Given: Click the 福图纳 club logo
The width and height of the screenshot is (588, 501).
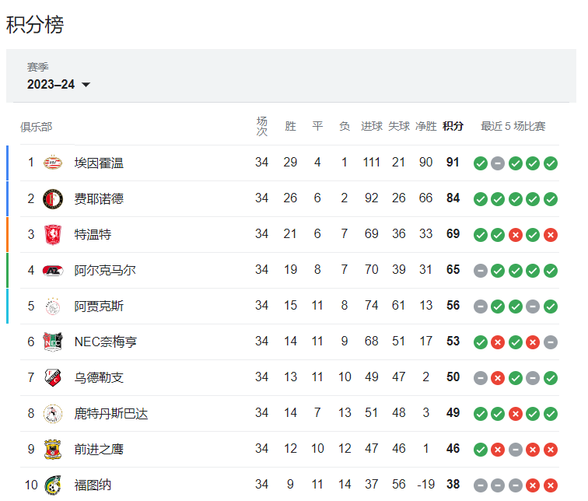Looking at the screenshot, I should pyautogui.click(x=53, y=485).
